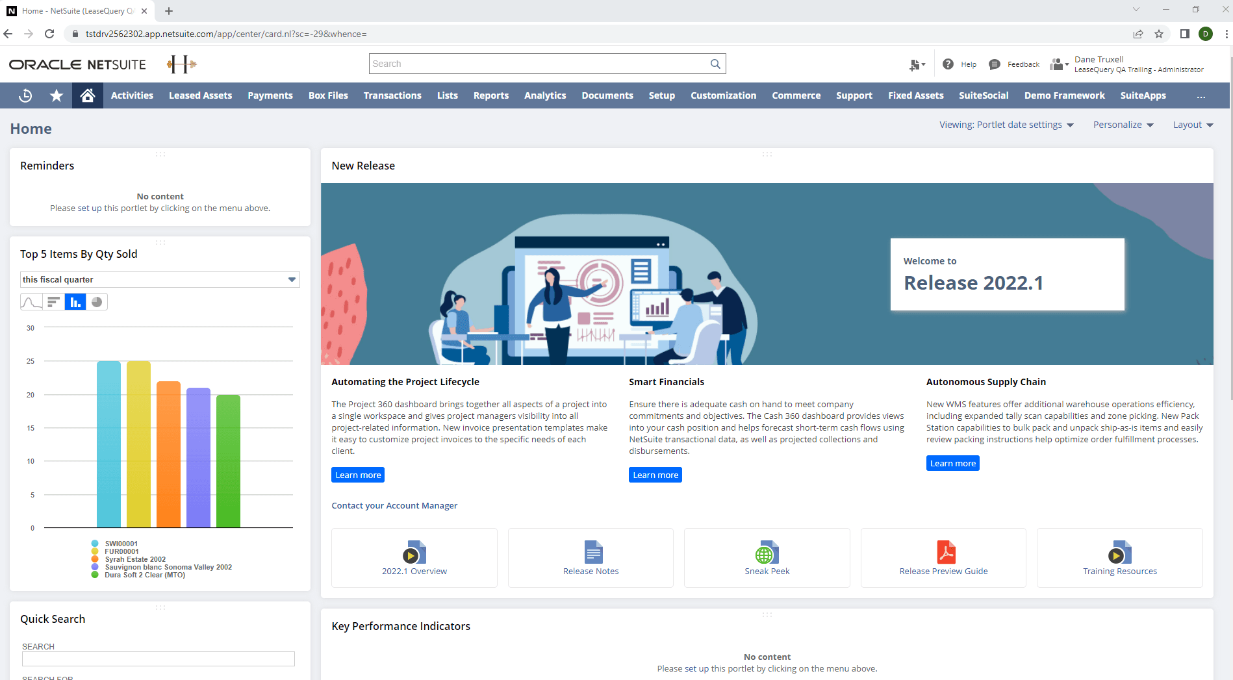This screenshot has height=680, width=1233.
Task: Select line chart view icon
Action: pos(31,302)
